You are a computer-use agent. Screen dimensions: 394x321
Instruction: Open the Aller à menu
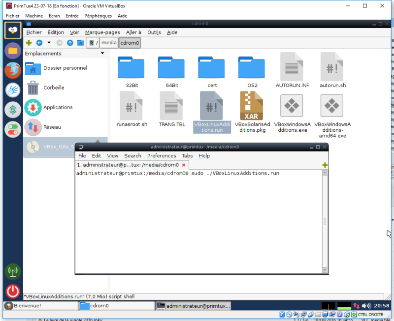pyautogui.click(x=133, y=32)
